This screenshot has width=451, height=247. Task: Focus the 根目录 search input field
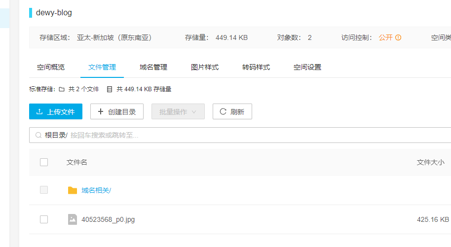(x=240, y=135)
